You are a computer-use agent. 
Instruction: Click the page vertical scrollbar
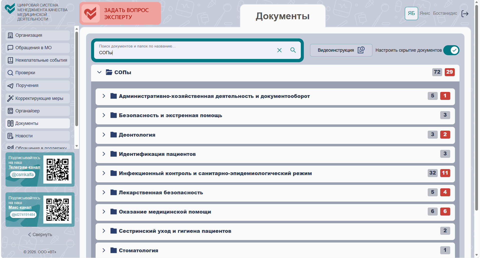pos(477,107)
